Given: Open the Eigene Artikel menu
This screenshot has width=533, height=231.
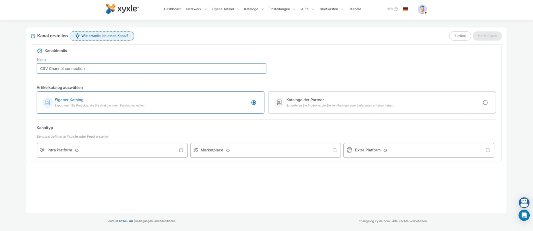Looking at the screenshot, I should click(x=223, y=9).
